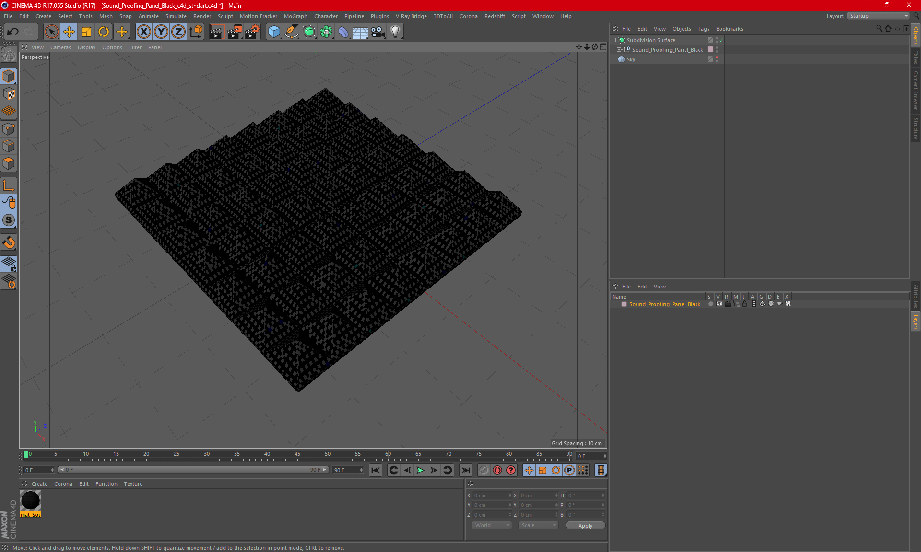Select the Live Selection tool
This screenshot has height=552, width=921.
pos(51,32)
